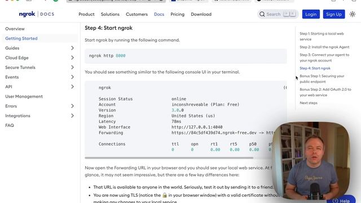The width and height of the screenshot is (361, 203).
Task: Expand the API section chevron
Action: pyautogui.click(x=72, y=87)
